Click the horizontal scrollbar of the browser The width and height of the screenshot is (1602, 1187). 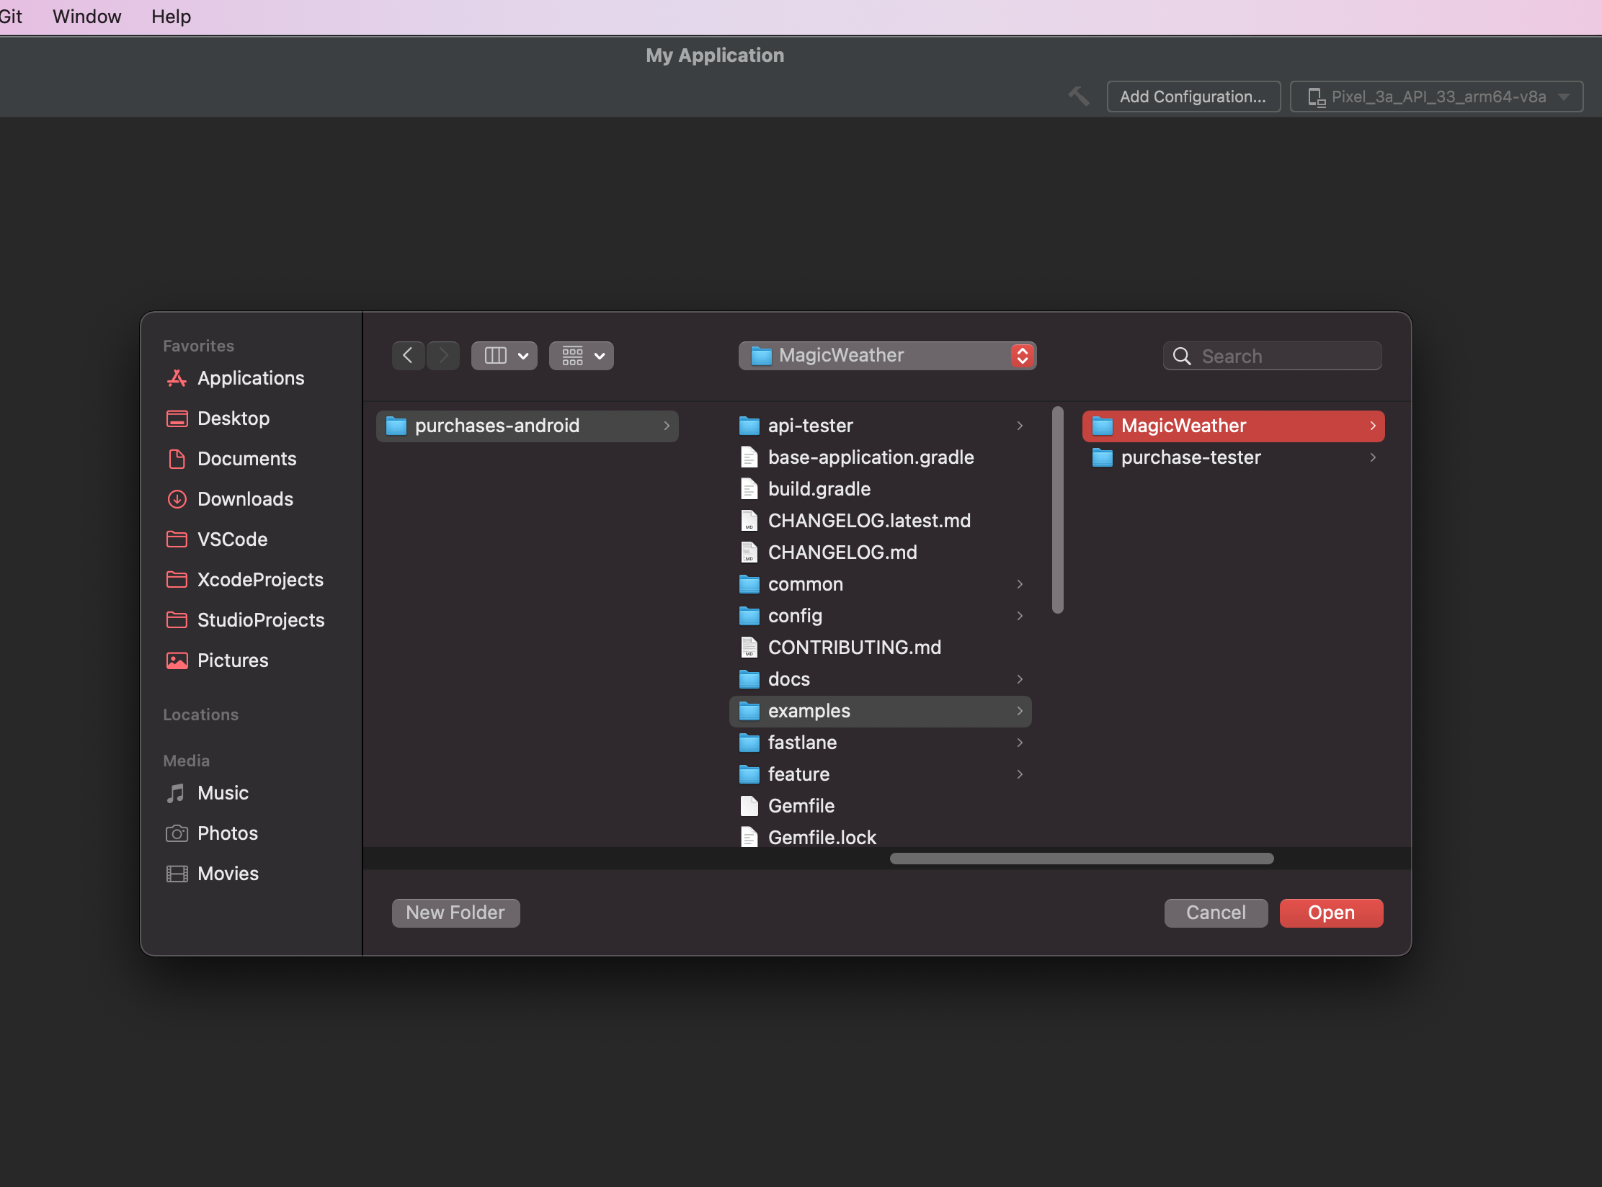(x=1082, y=859)
